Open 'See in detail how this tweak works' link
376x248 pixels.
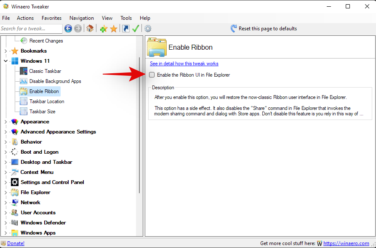coord(184,64)
